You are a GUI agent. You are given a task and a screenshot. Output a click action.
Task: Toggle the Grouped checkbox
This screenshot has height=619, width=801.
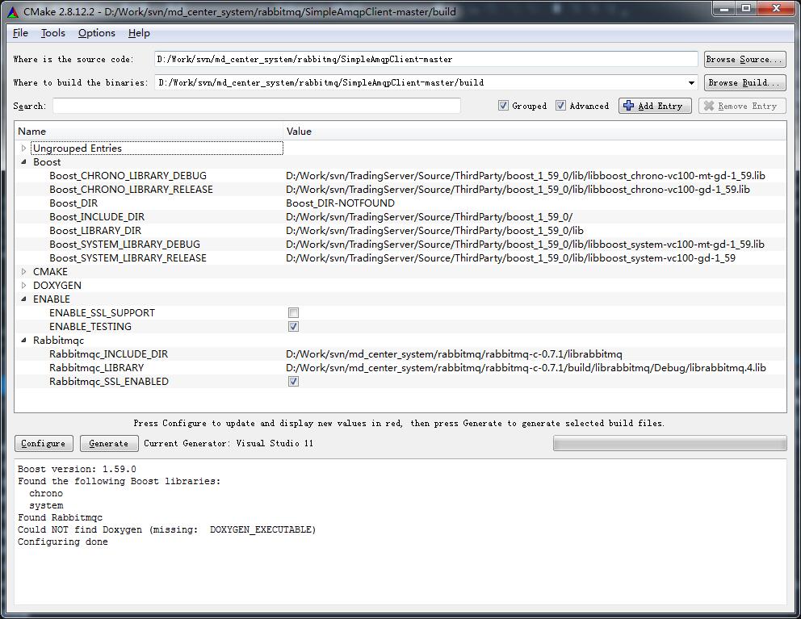point(503,106)
